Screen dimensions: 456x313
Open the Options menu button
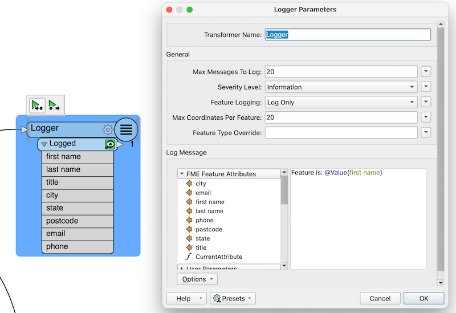coord(197,279)
